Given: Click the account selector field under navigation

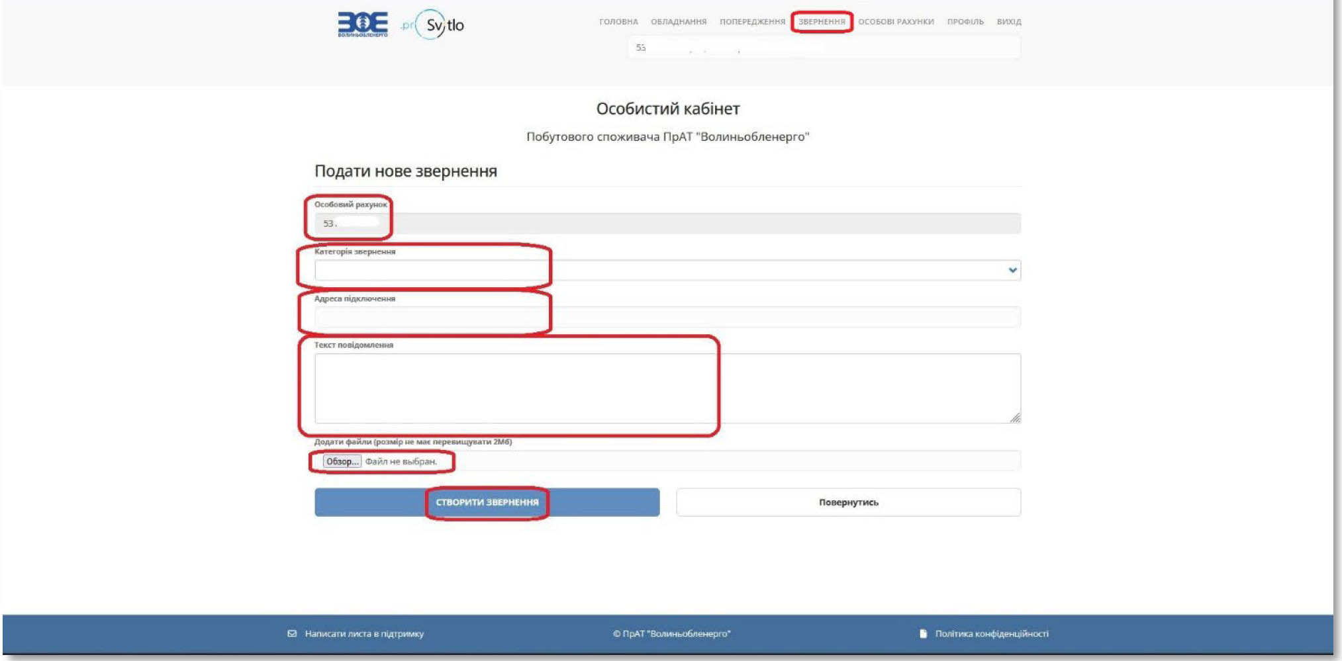Looking at the screenshot, I should tap(824, 48).
